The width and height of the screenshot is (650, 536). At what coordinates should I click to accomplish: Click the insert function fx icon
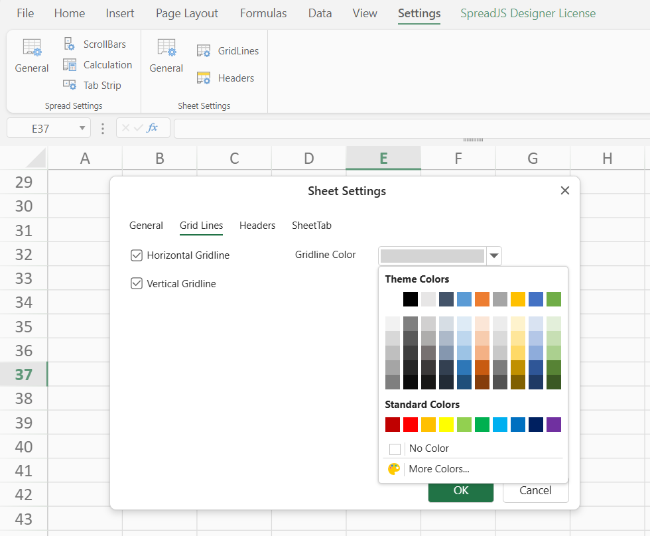coord(152,127)
